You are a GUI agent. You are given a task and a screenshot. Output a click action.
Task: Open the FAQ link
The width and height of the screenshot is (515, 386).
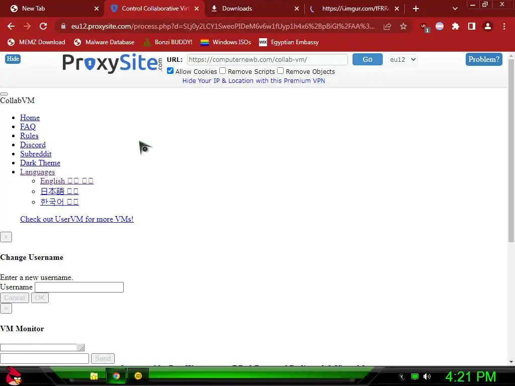coord(28,127)
